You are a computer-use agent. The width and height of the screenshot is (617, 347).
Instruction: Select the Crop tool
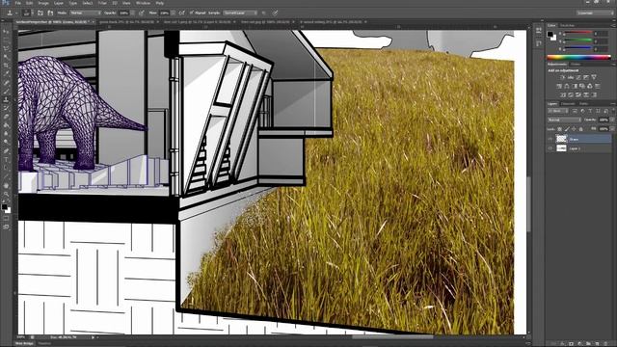(x=6, y=66)
